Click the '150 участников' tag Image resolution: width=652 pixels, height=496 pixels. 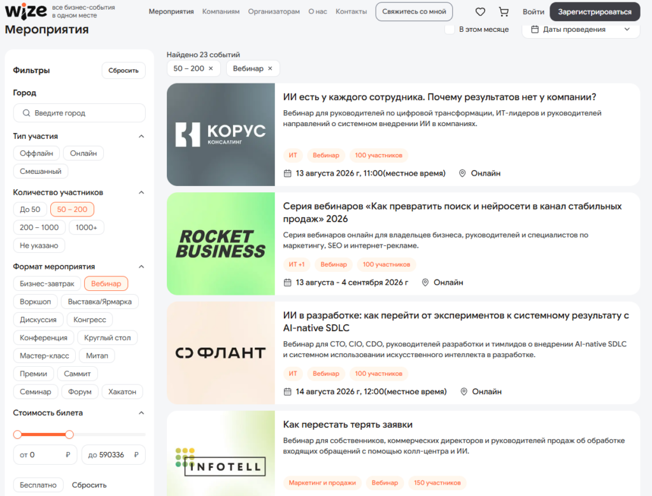click(x=437, y=483)
